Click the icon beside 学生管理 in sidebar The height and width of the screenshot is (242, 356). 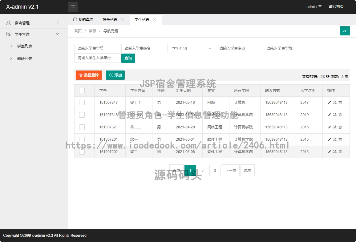point(8,34)
